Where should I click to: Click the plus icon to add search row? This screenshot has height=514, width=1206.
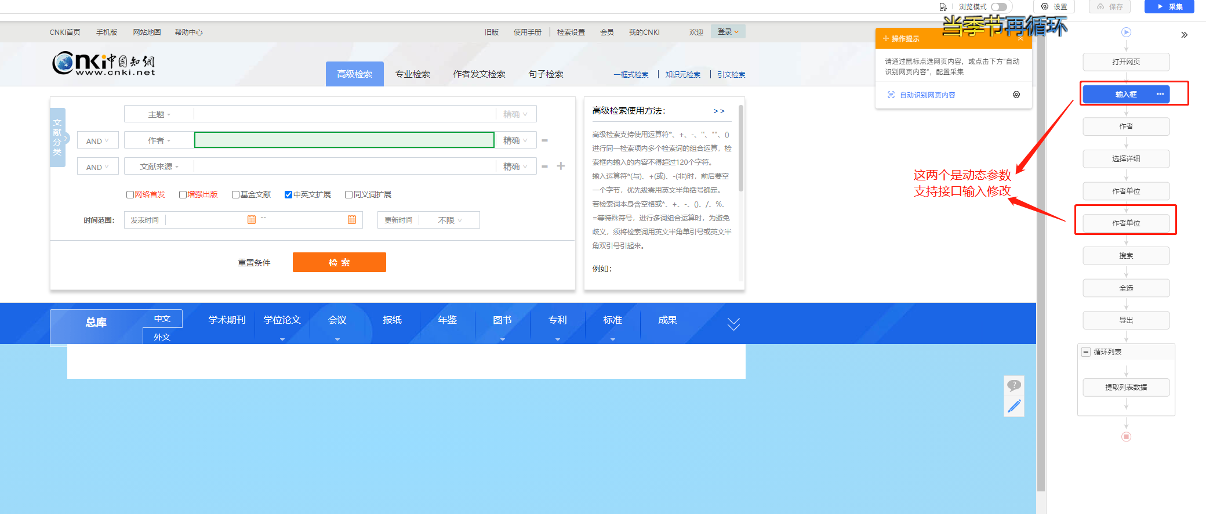pos(561,166)
